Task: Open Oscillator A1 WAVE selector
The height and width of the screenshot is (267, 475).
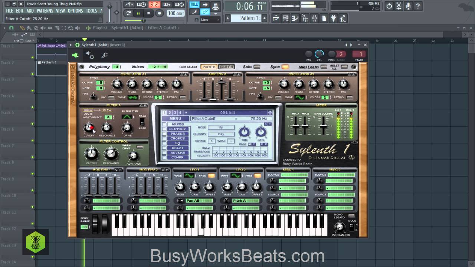Action: pyautogui.click(x=132, y=98)
